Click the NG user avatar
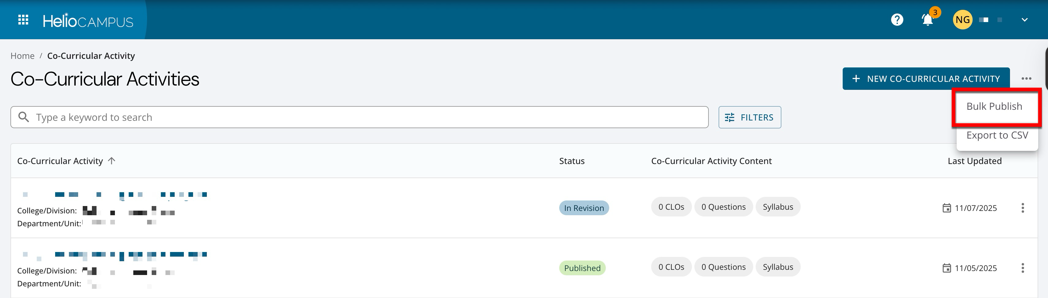The height and width of the screenshot is (298, 1048). [962, 20]
